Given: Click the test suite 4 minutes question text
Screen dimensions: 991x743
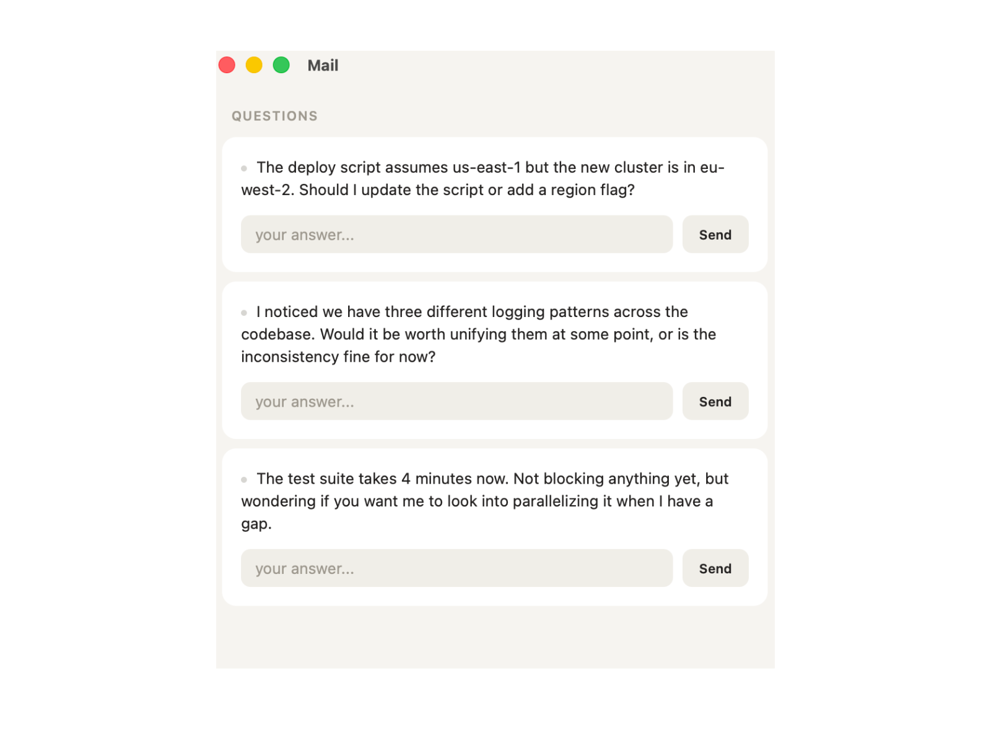Looking at the screenshot, I should 483,501.
